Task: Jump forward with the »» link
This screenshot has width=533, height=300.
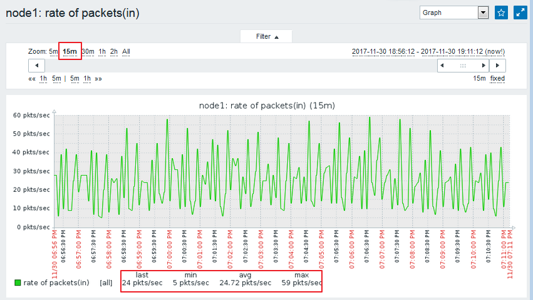Action: click(x=98, y=79)
